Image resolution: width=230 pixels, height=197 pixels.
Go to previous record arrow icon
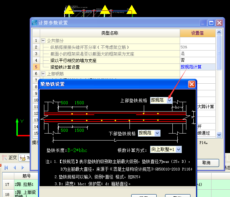15,168
